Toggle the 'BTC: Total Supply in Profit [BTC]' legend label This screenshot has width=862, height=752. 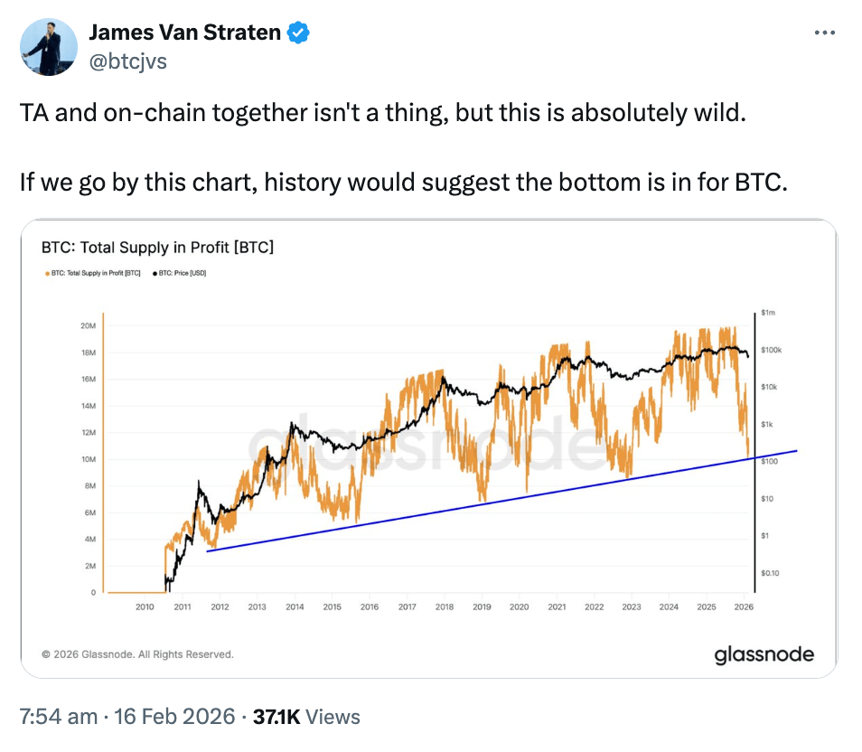94,272
